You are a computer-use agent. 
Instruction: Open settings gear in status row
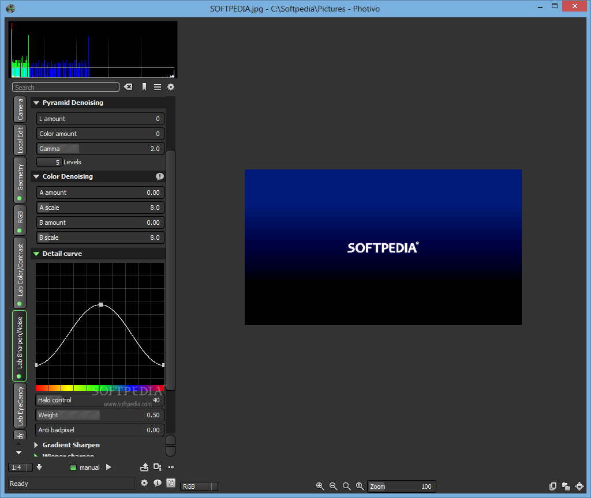click(144, 483)
